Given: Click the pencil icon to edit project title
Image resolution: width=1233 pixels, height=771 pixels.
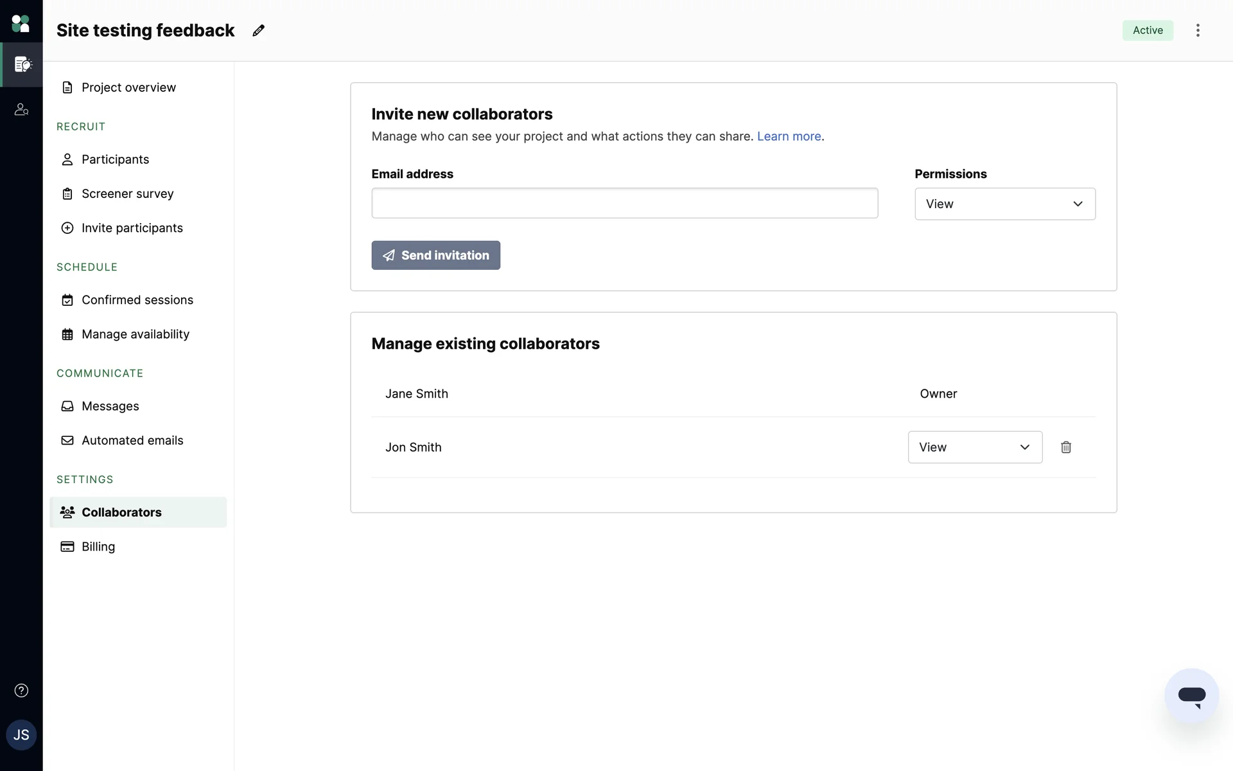Looking at the screenshot, I should coord(258,30).
